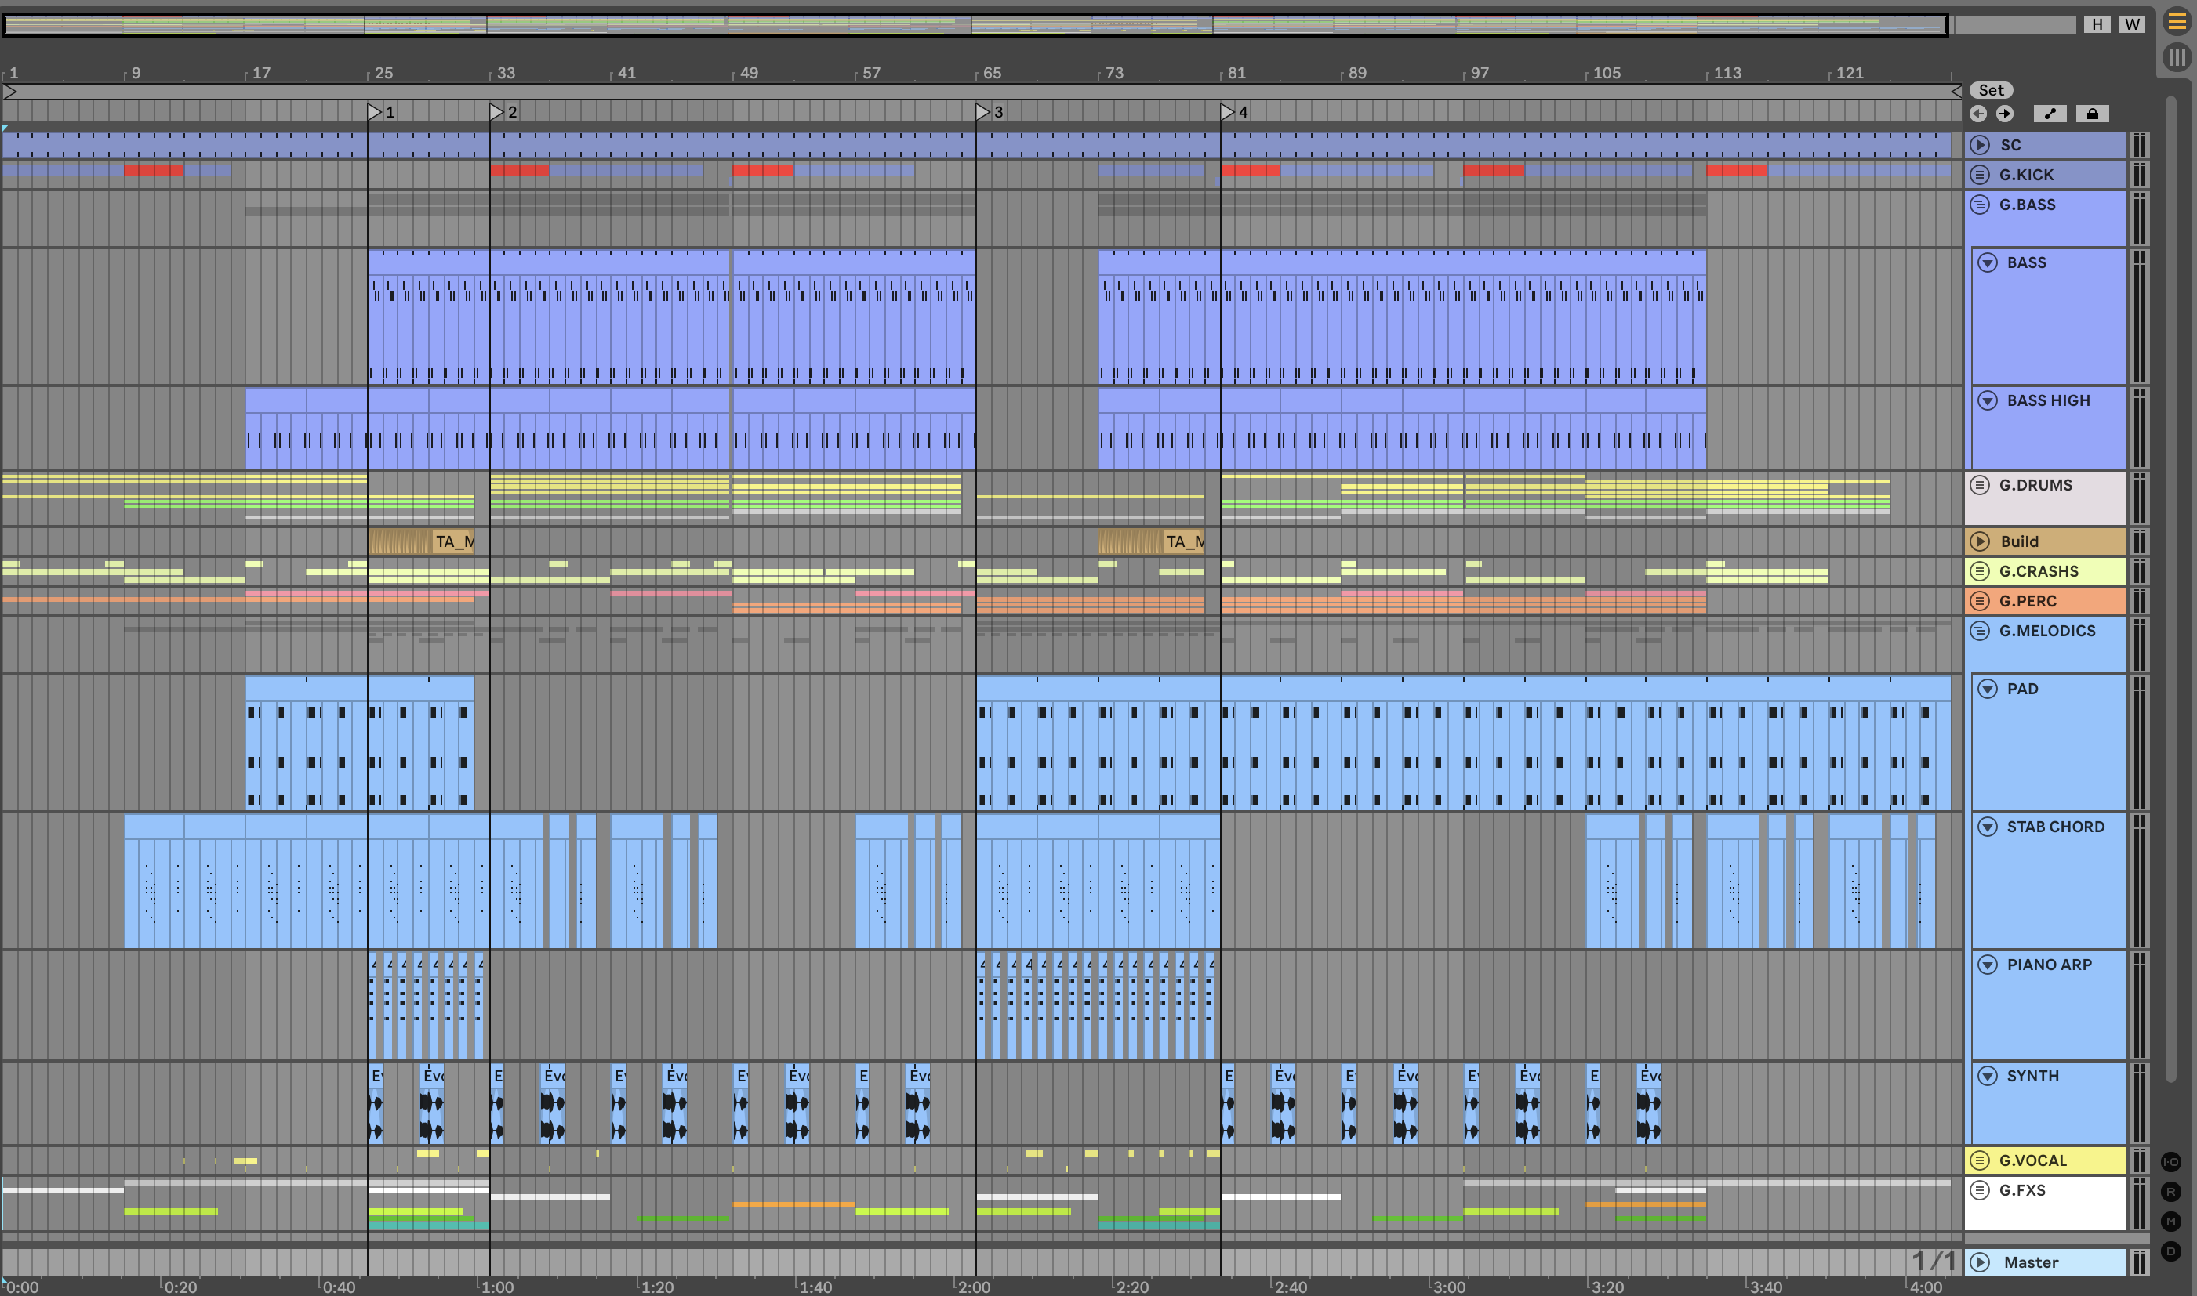The width and height of the screenshot is (2197, 1296).
Task: Click the SC track unfold icon
Action: pyautogui.click(x=1981, y=145)
